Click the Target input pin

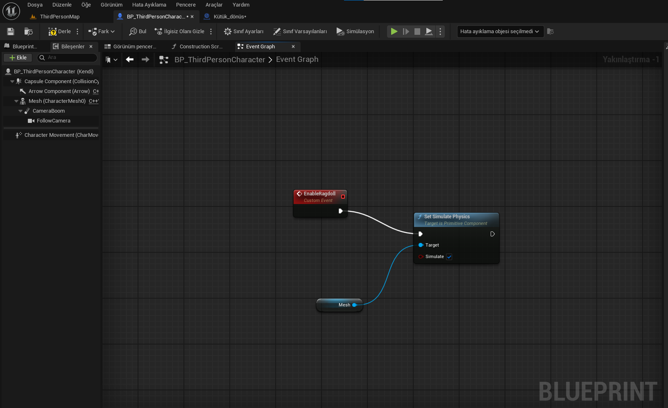coord(421,245)
